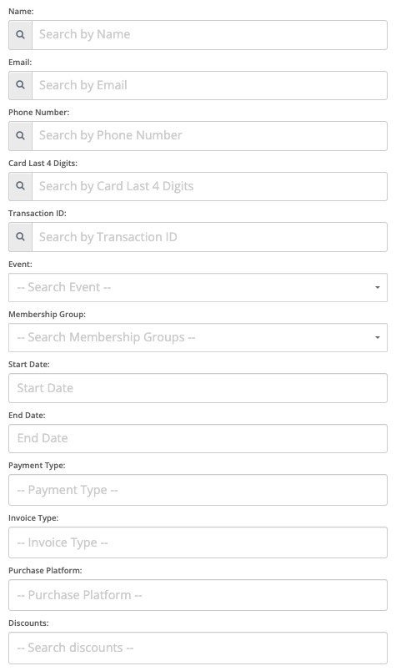Open the Membership Group dropdown arrow
396x671 pixels.
[377, 338]
